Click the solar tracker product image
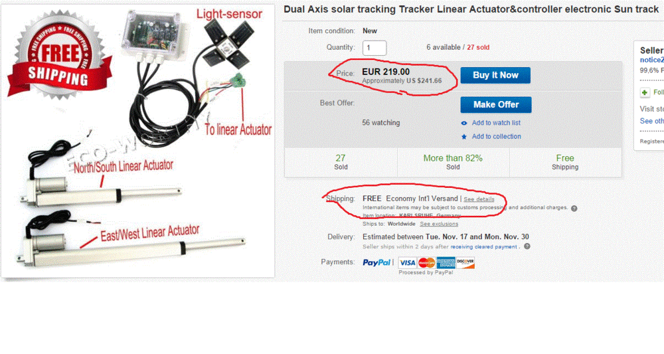Screen dimensions: 664x354 pos(138,141)
